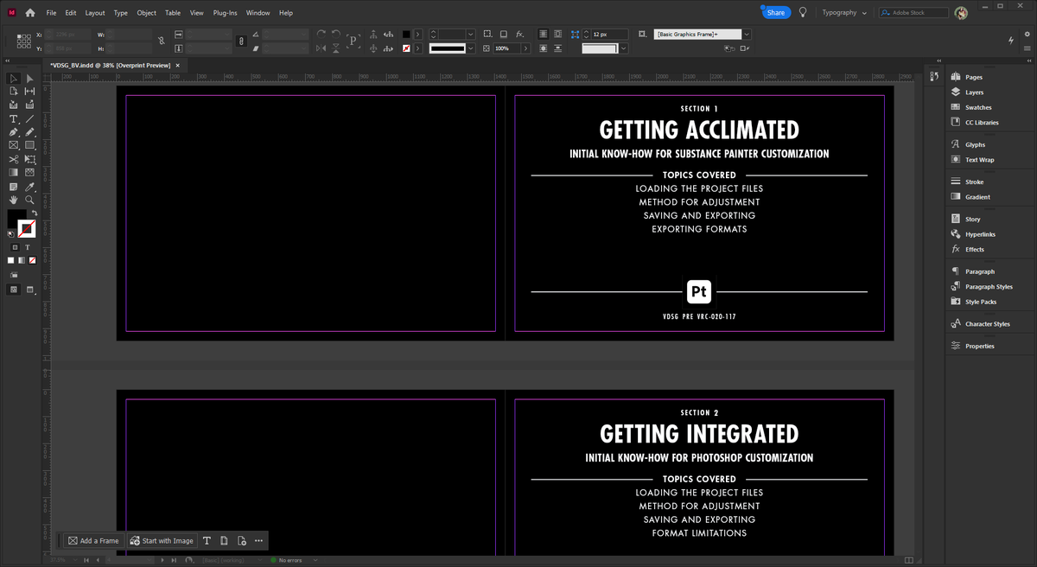The image size is (1037, 567).
Task: Expand the more options ellipsis in the contextual bar
Action: coord(258,541)
